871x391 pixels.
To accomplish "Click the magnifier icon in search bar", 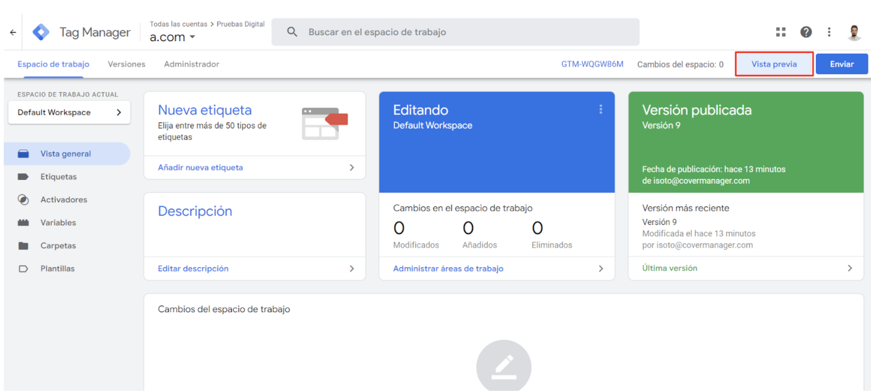I will pos(292,32).
